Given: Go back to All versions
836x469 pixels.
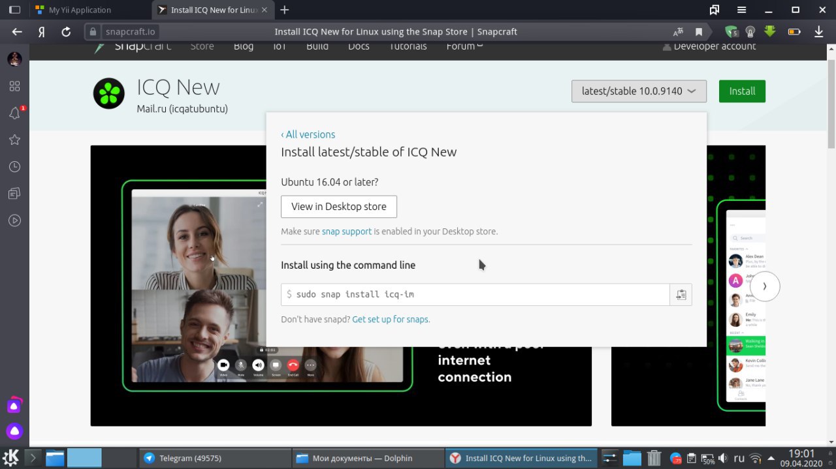Looking at the screenshot, I should pos(308,134).
